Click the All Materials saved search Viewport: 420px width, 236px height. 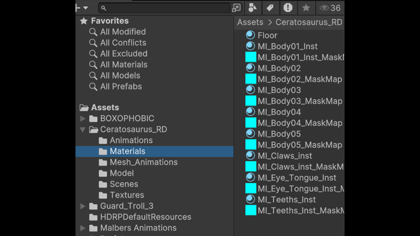(x=124, y=65)
